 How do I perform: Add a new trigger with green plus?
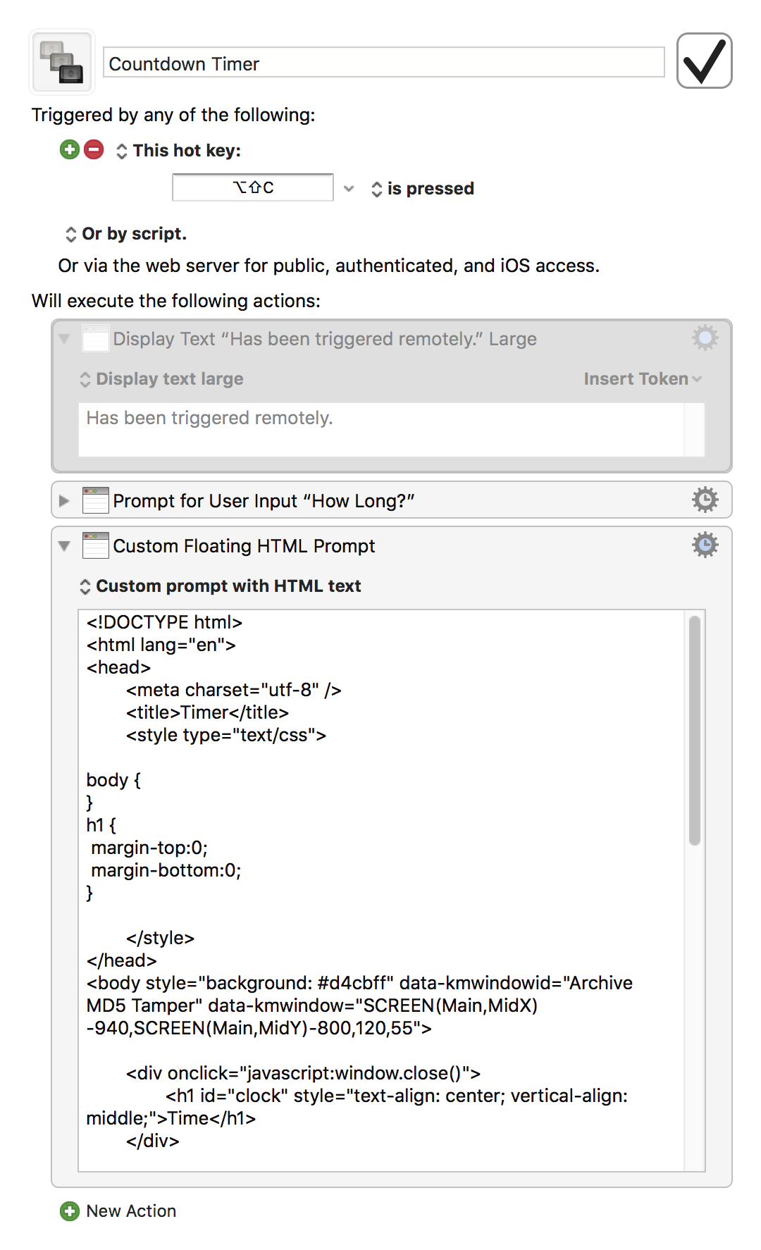pyautogui.click(x=70, y=149)
